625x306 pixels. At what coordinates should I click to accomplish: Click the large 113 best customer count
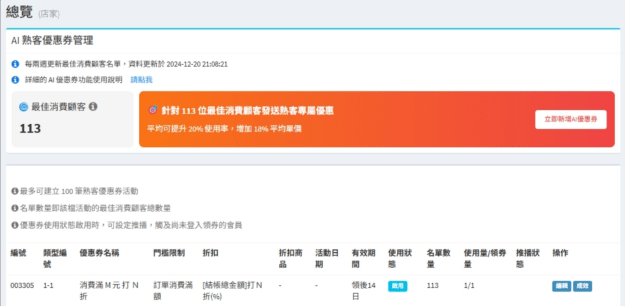[x=31, y=129]
